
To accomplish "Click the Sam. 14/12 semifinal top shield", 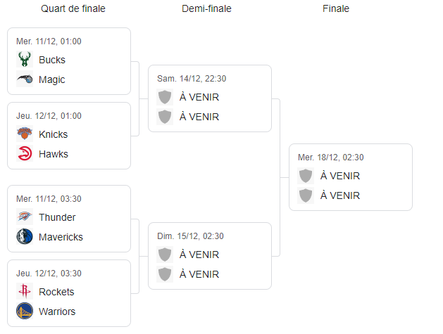I will point(165,97).
